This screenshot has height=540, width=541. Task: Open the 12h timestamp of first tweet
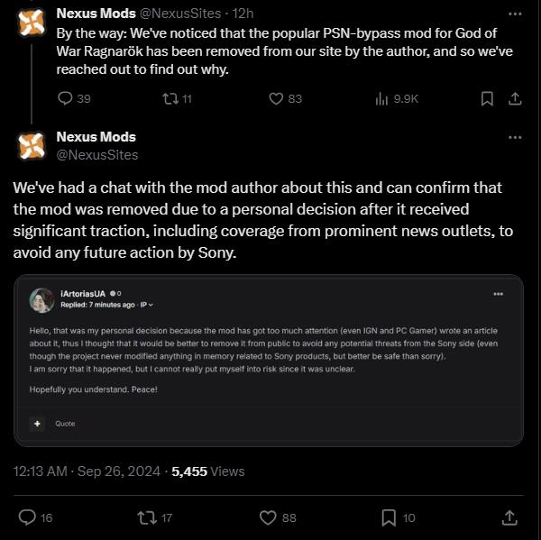[x=242, y=14]
